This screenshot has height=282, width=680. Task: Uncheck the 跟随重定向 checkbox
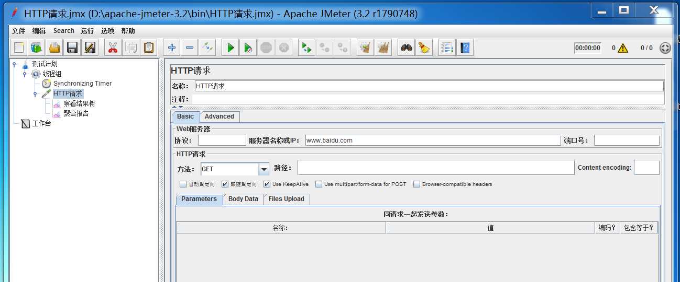point(225,184)
